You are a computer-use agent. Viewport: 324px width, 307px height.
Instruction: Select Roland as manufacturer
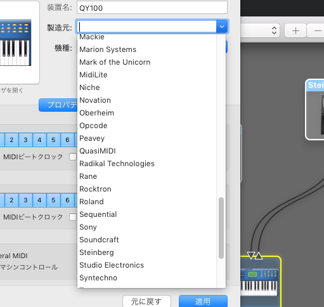(x=147, y=202)
